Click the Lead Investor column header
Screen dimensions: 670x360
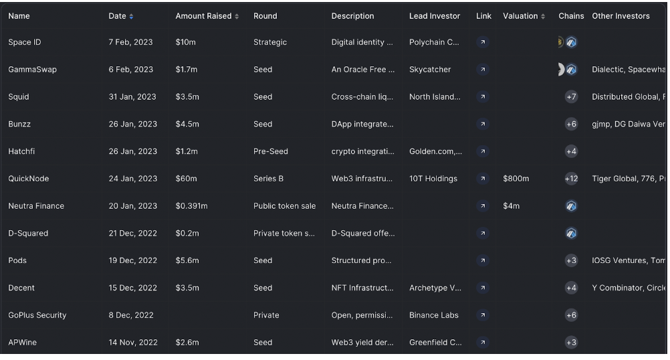435,16
